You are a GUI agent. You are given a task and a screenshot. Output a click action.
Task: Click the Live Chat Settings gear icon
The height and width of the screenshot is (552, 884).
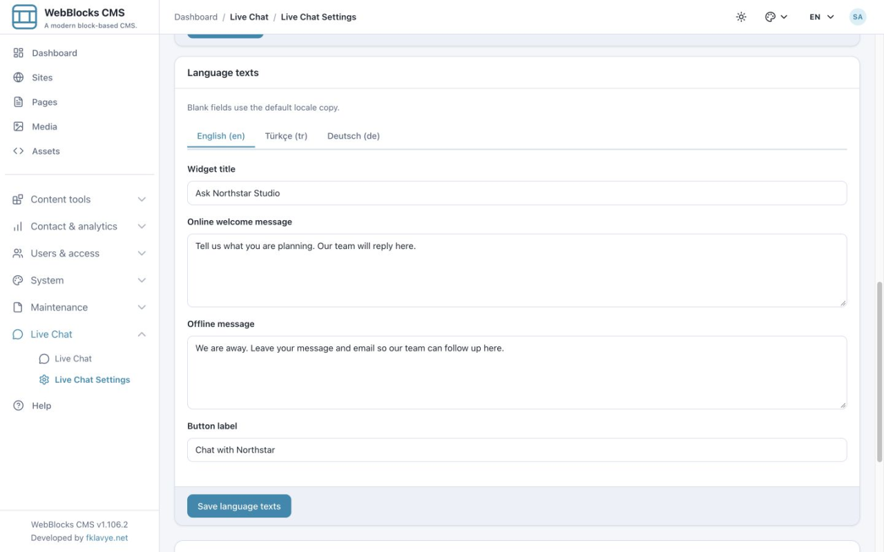click(44, 380)
